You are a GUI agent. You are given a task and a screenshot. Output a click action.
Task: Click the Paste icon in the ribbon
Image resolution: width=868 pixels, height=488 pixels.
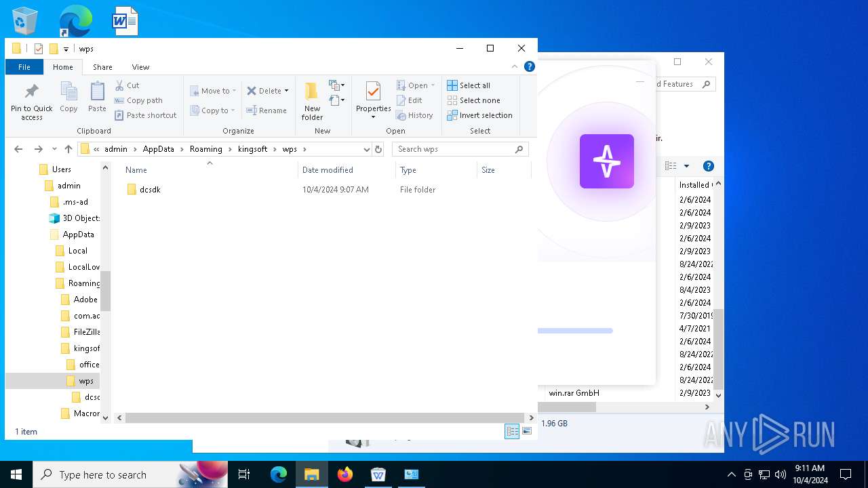(x=97, y=97)
